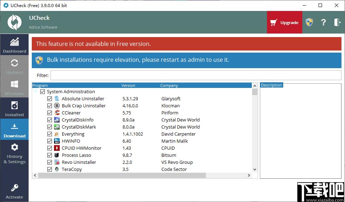Click the admin shield icon in header
The image size is (345, 202).
pos(309,22)
